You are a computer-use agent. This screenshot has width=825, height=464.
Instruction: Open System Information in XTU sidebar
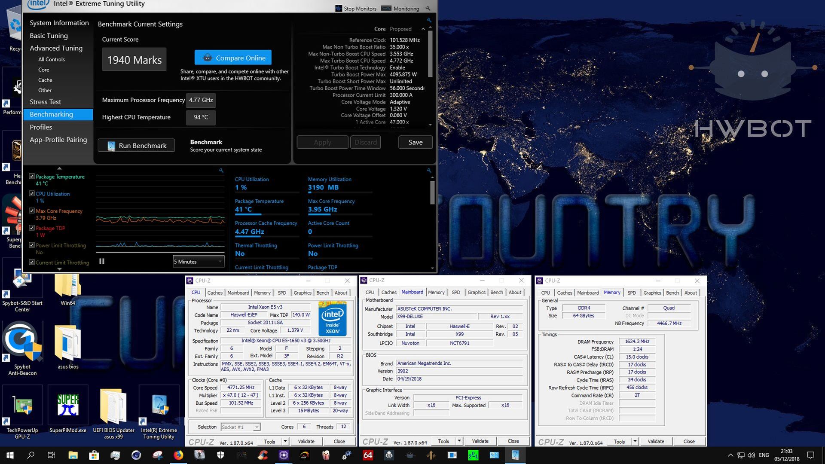pyautogui.click(x=59, y=23)
